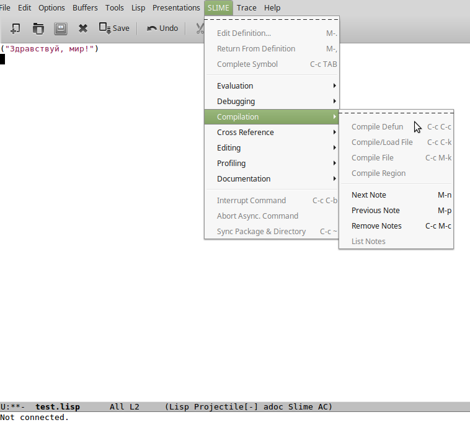
Task: Open the Help menu
Action: click(x=272, y=8)
